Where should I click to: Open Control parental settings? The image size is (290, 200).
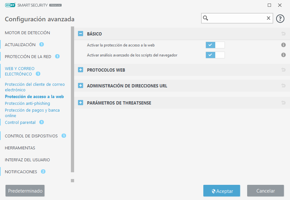click(20, 122)
